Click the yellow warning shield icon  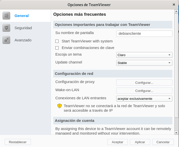[59, 106]
